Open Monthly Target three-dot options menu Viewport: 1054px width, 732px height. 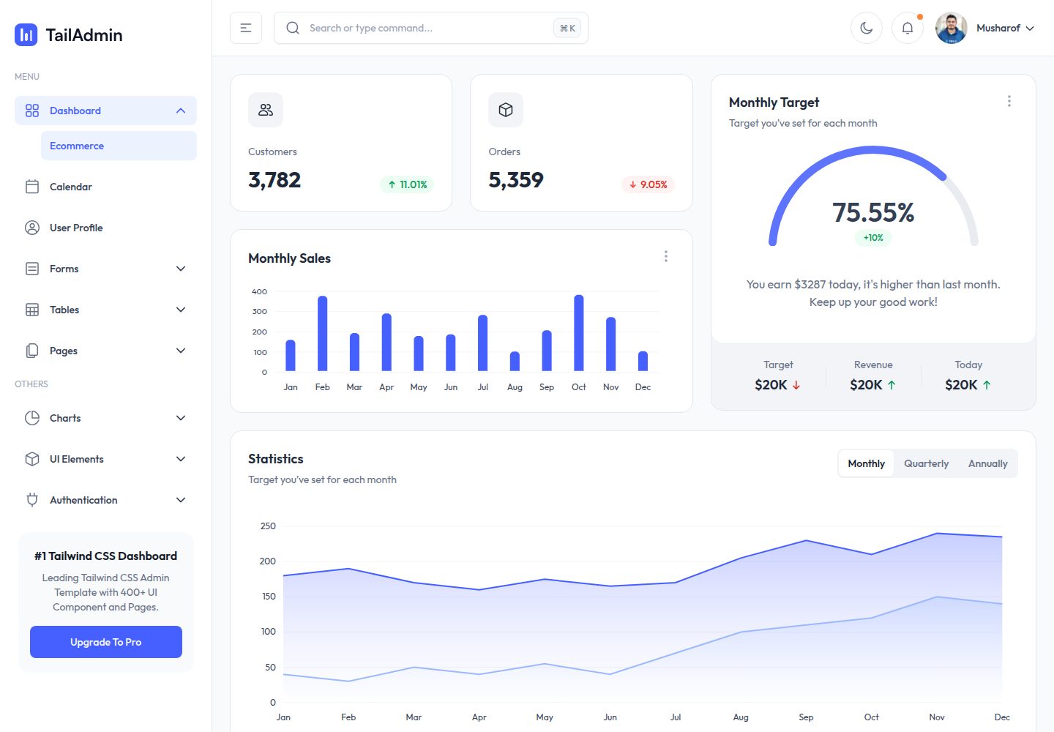1009,101
